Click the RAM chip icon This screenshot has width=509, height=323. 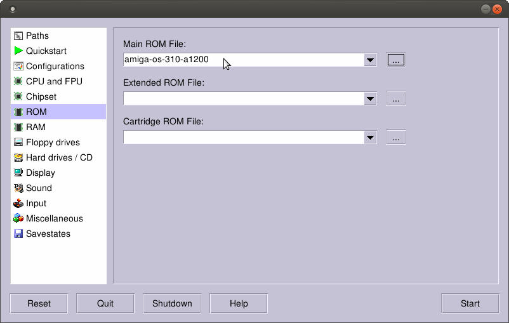coord(18,127)
